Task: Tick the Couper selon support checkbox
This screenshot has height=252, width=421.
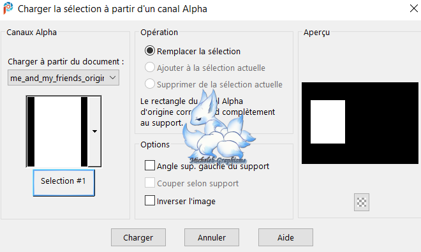Action: coord(149,182)
